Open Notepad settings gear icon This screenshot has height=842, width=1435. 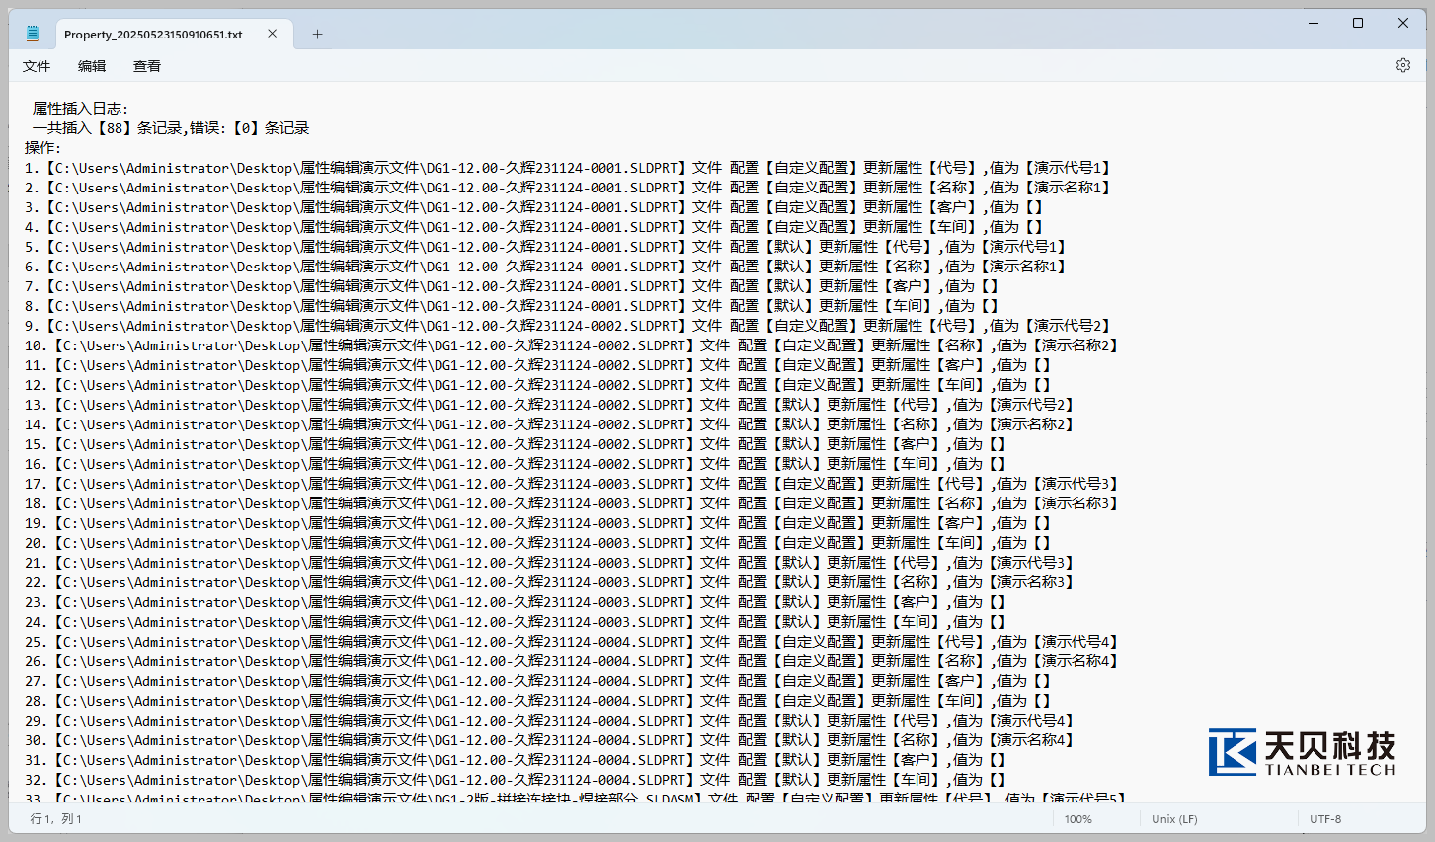pyautogui.click(x=1402, y=65)
